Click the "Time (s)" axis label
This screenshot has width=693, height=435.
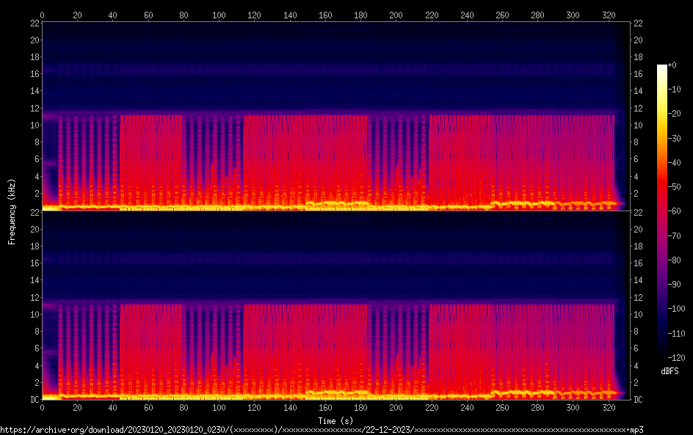click(x=335, y=420)
